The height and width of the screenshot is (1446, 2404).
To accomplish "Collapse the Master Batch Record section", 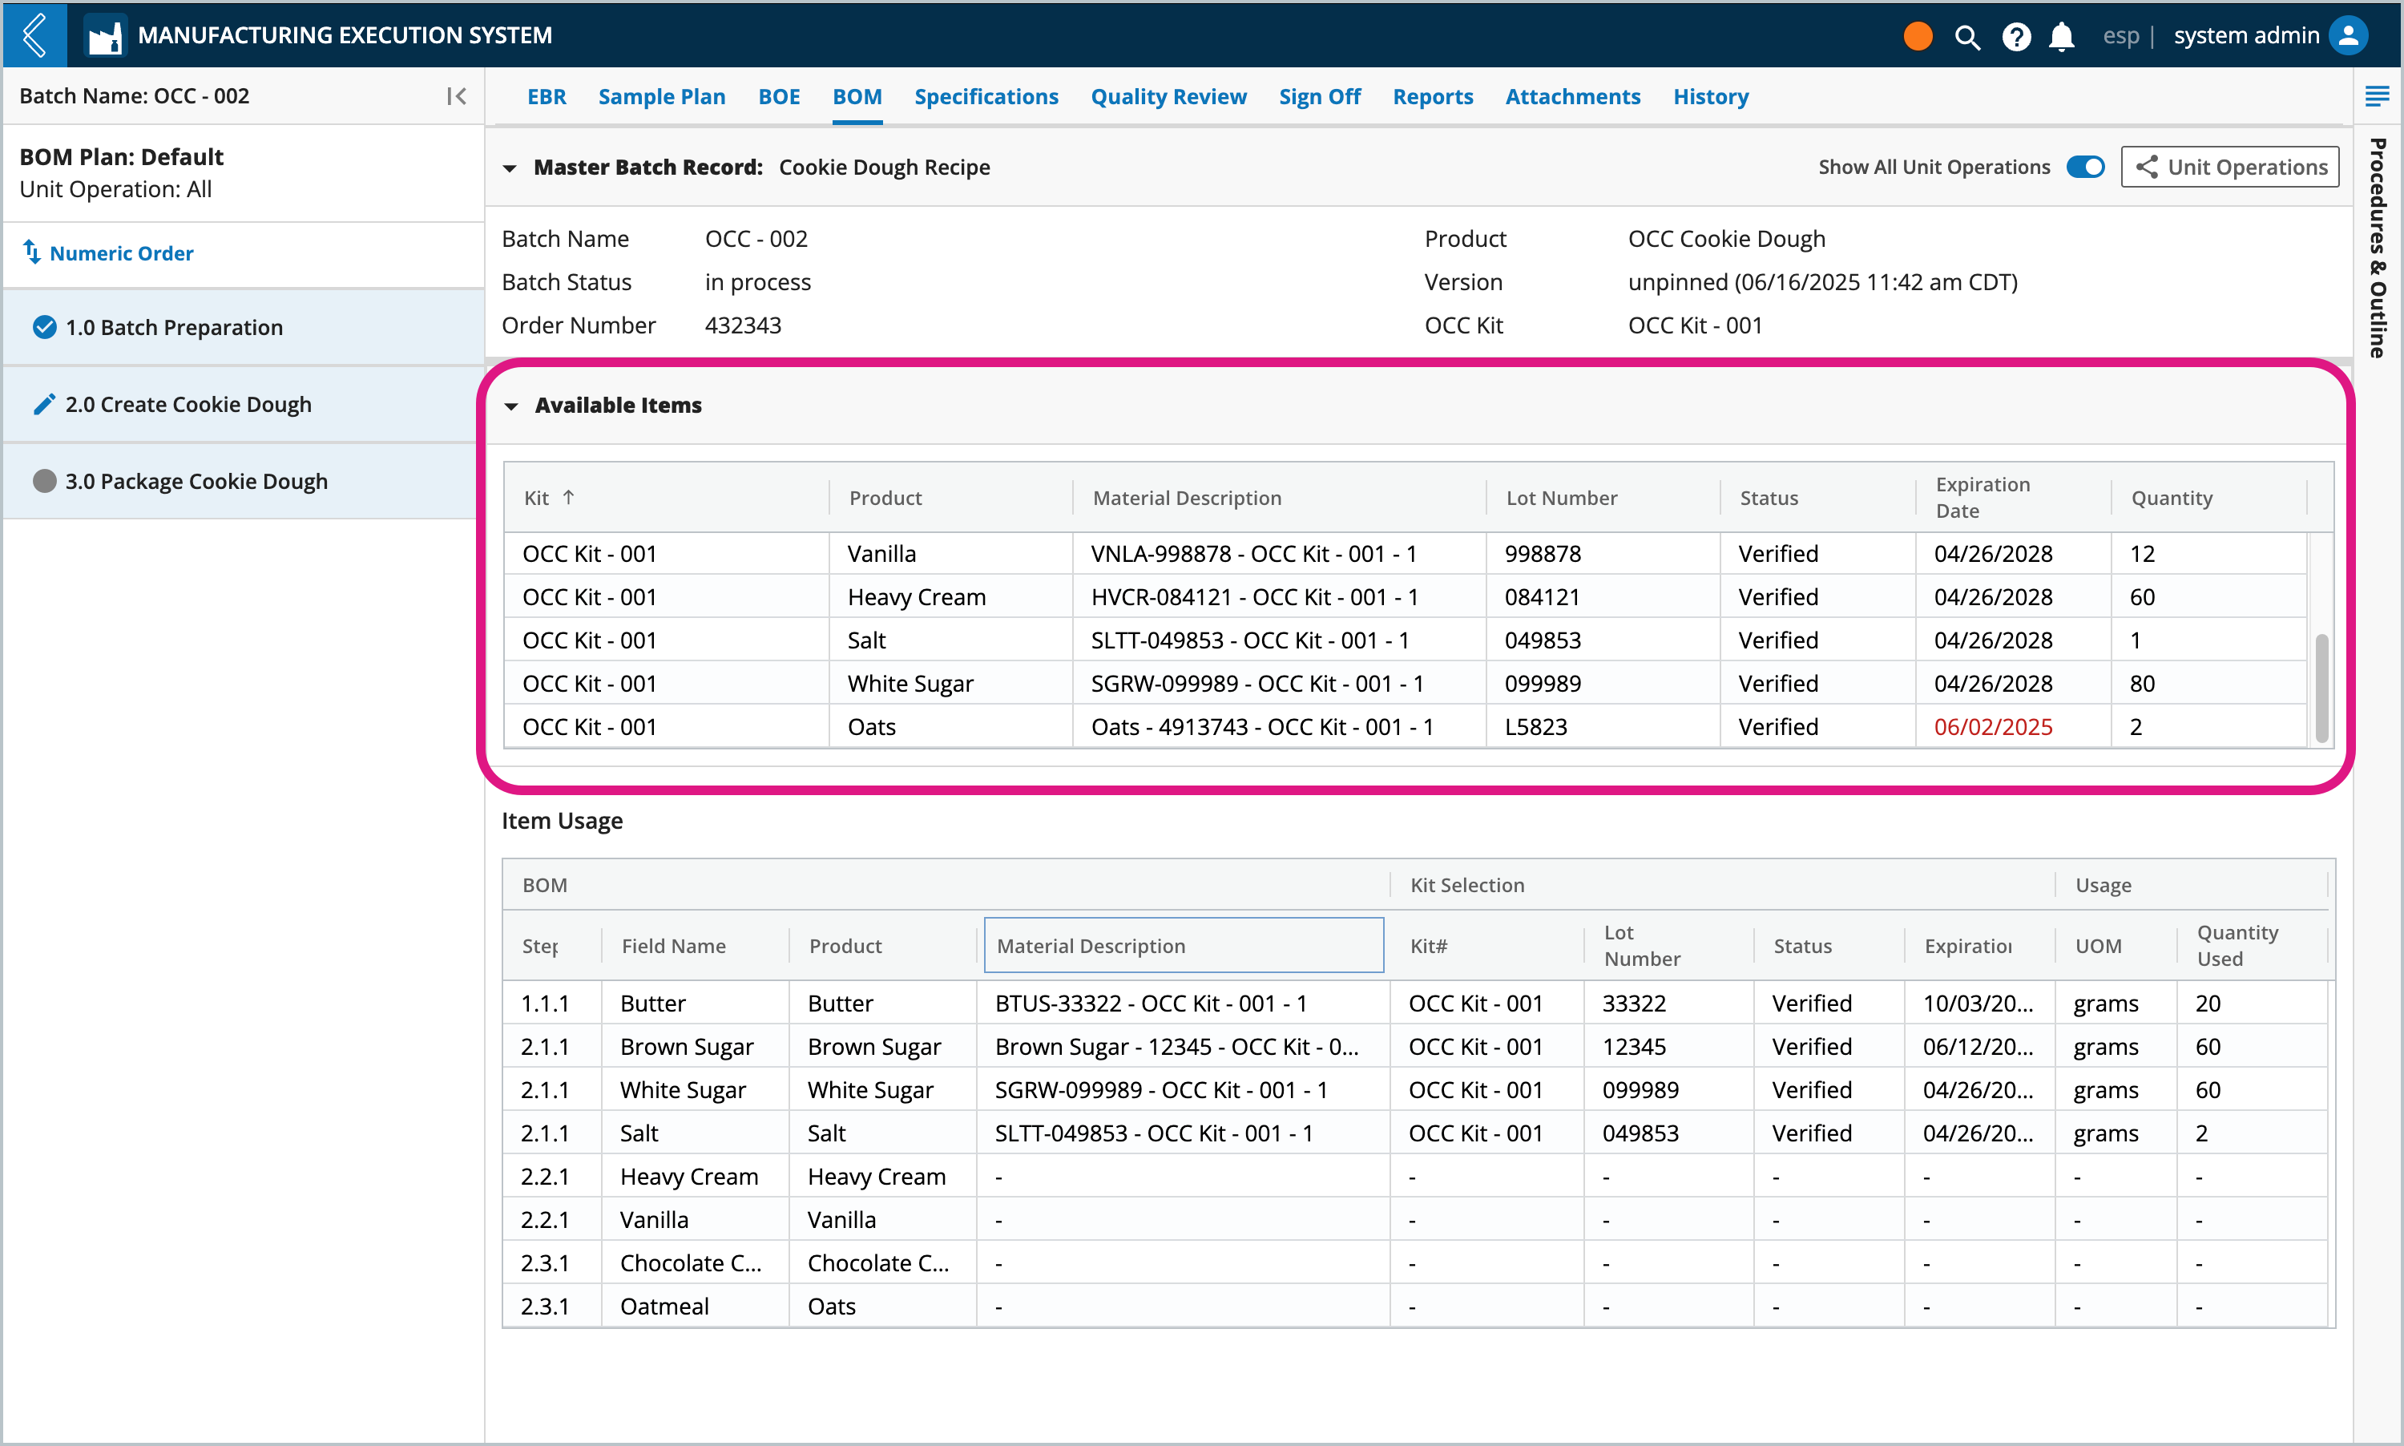I will (x=509, y=168).
